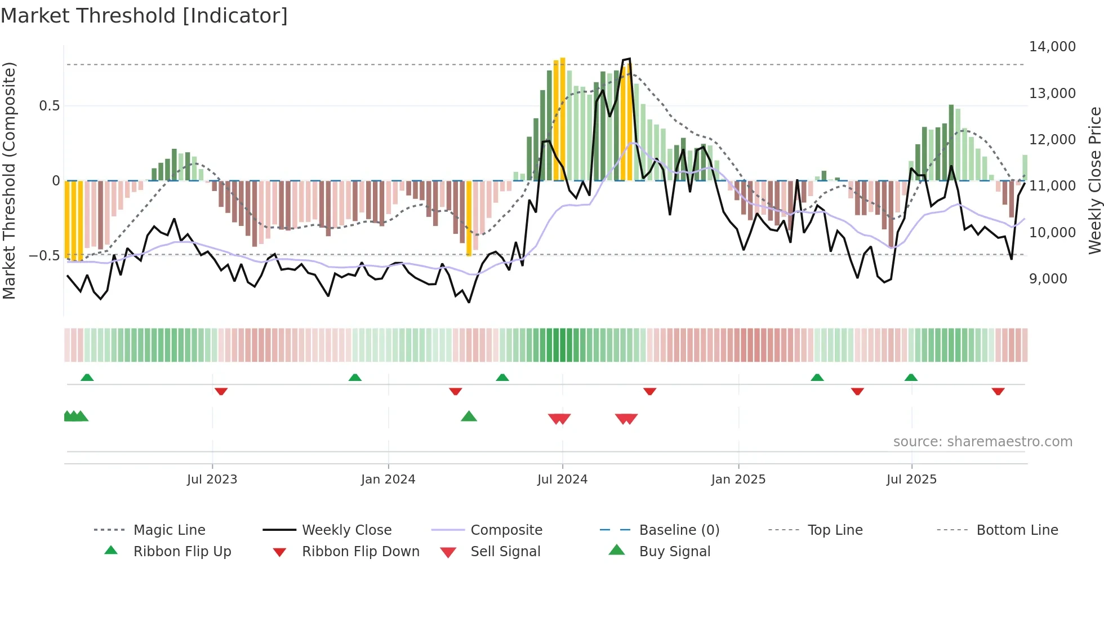Hide the Composite line via legend
This screenshot has height=621, width=1104.
506,530
